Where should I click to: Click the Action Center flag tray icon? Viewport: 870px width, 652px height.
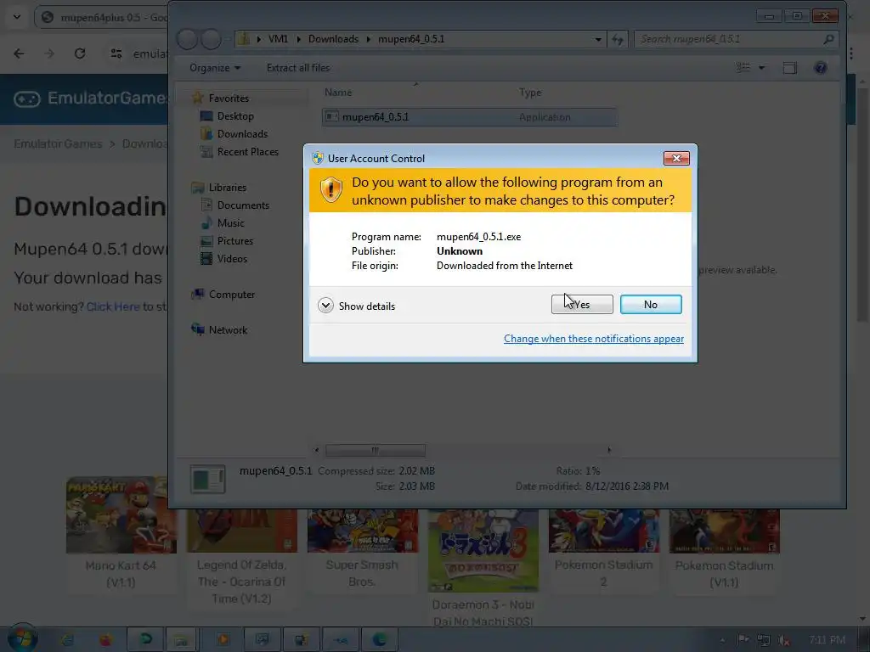point(743,640)
